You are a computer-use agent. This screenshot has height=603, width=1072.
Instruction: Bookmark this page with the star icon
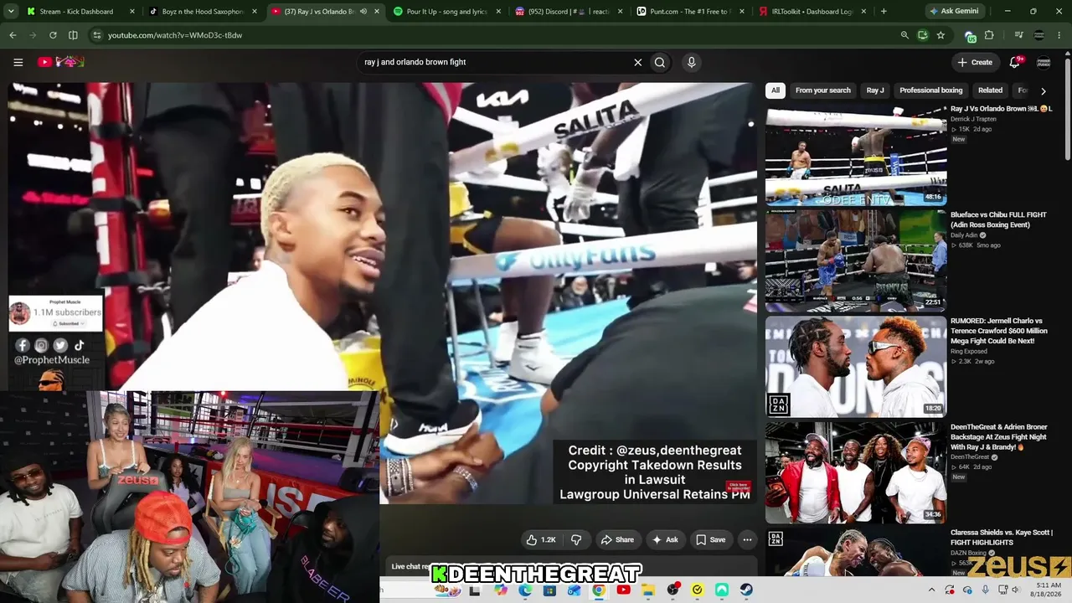(941, 35)
